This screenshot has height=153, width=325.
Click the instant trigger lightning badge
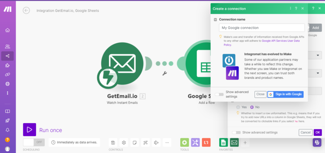click(x=107, y=78)
